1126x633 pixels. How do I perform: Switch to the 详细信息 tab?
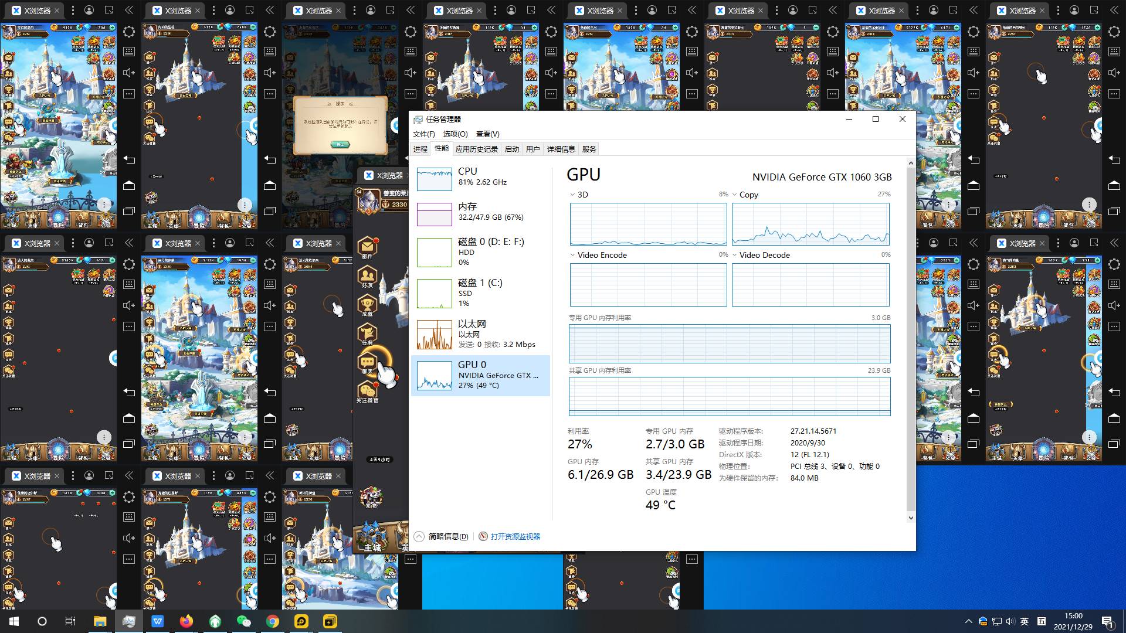tap(561, 149)
